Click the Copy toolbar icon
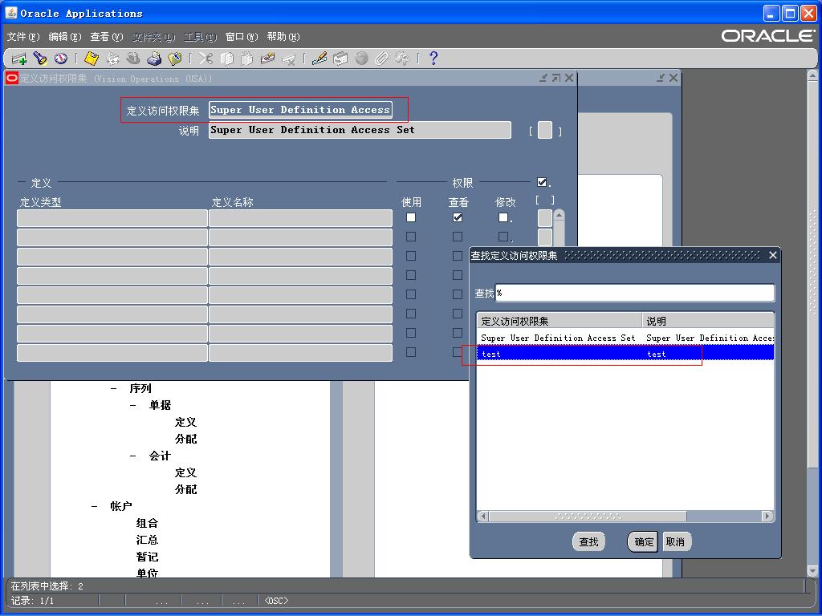 [226, 59]
